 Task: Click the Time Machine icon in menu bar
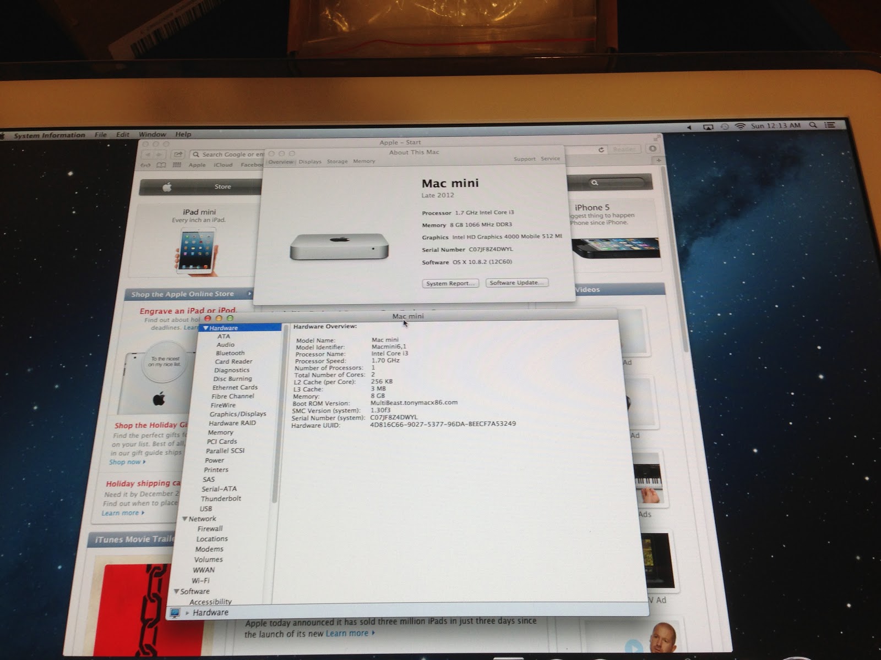click(x=725, y=127)
